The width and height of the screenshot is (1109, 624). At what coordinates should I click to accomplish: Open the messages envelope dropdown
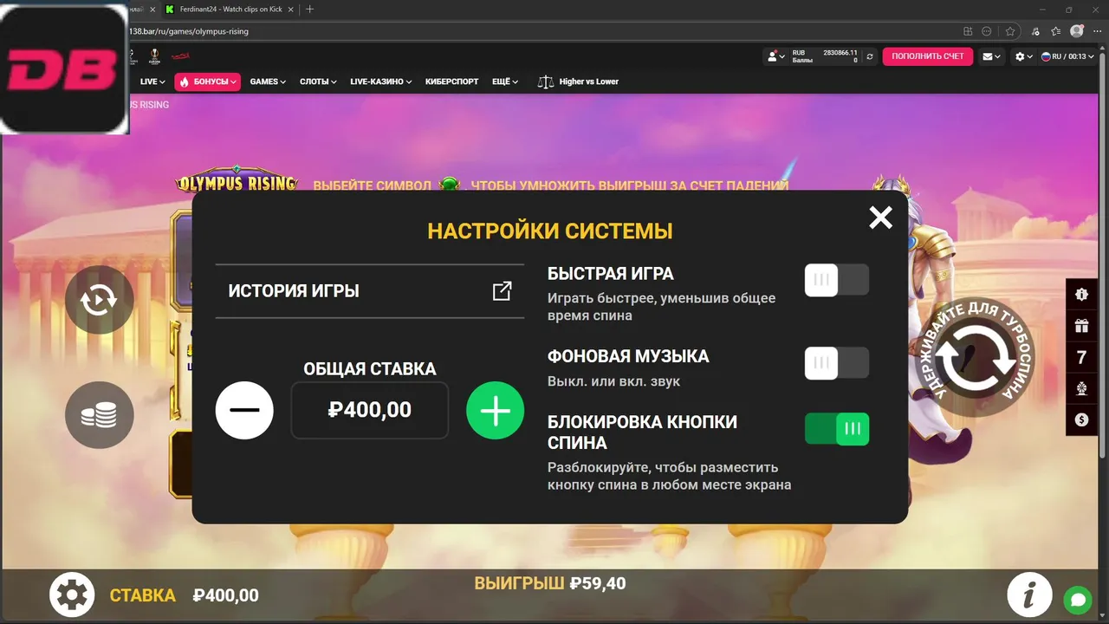coord(991,56)
